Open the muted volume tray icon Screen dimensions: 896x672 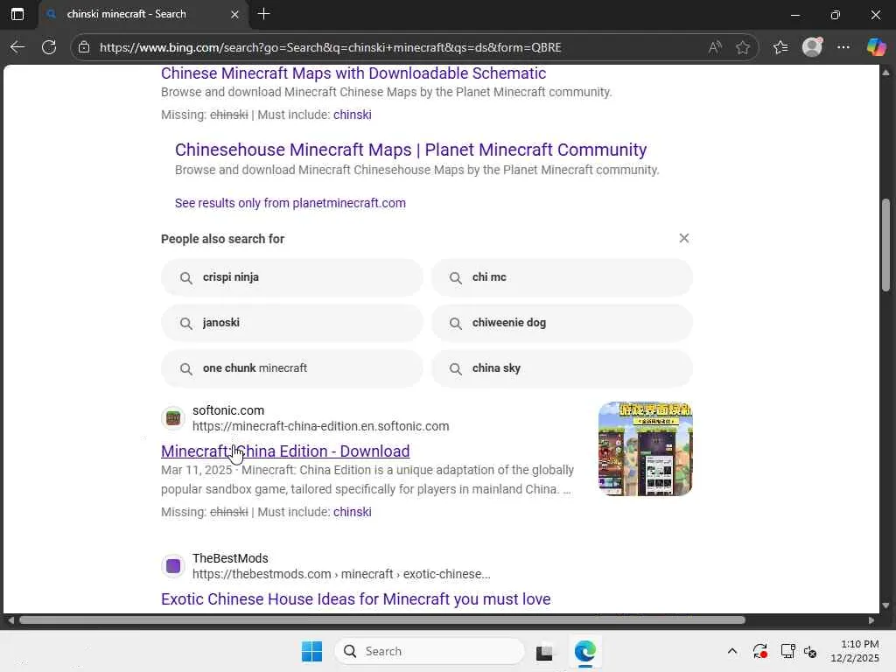(x=810, y=651)
